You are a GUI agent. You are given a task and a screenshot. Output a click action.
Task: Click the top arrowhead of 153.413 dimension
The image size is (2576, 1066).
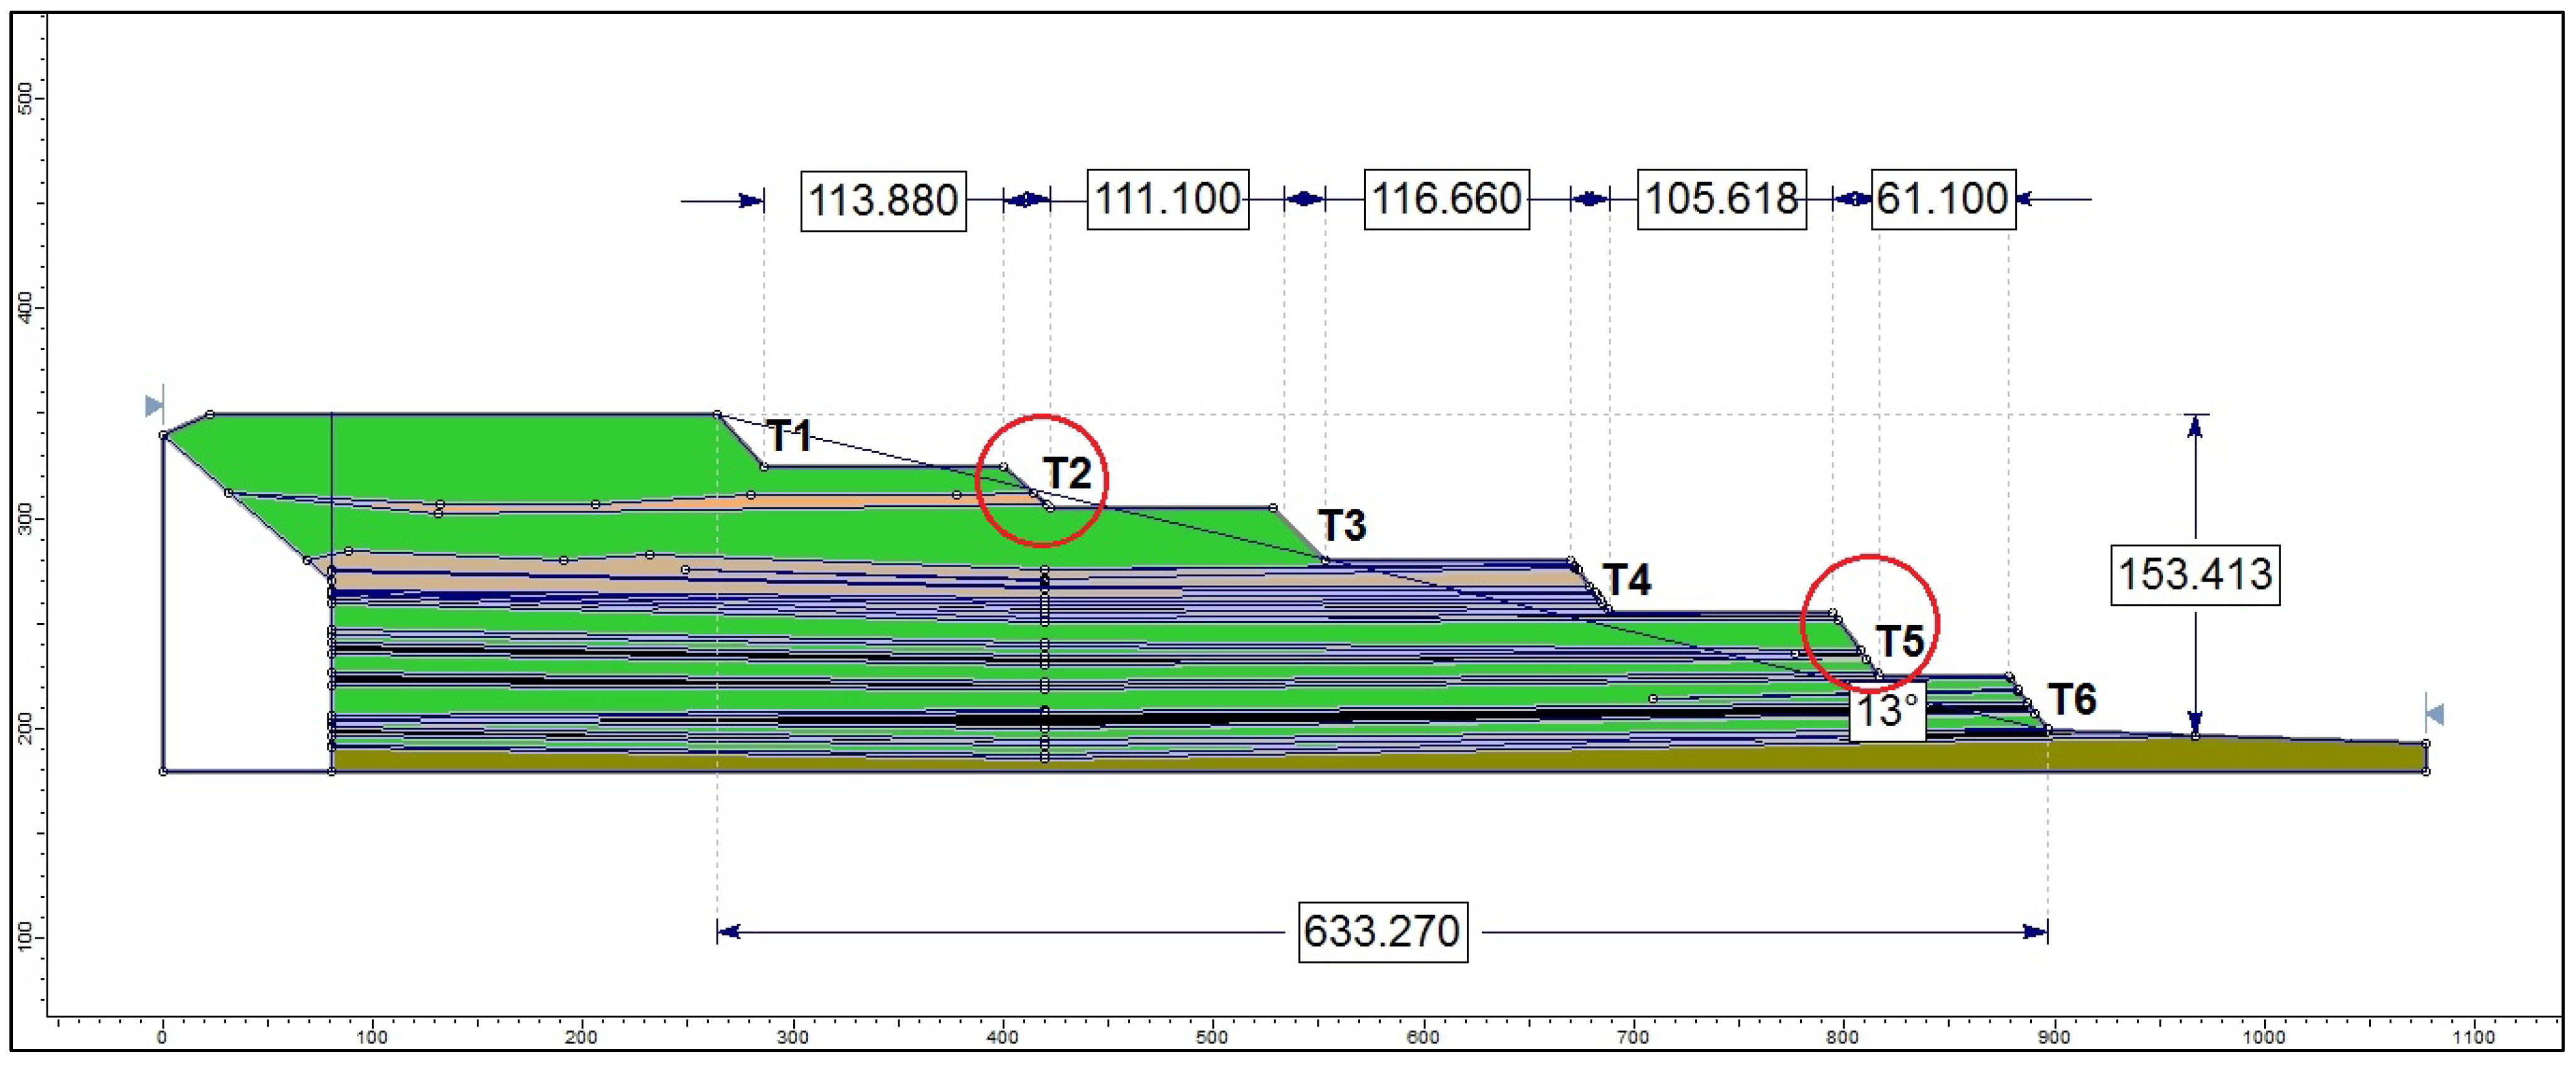(x=2194, y=426)
